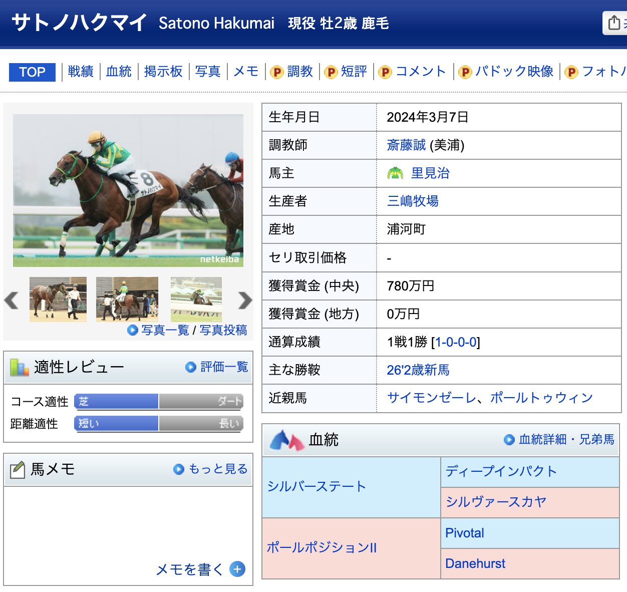Open trainer 斎藤誠 profile link
Image resolution: width=627 pixels, height=592 pixels.
tap(406, 145)
